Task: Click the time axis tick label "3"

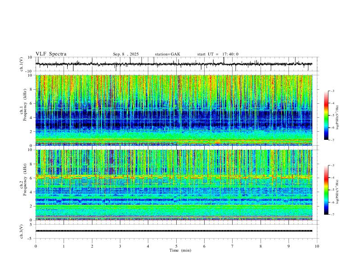Action: pyautogui.click(x=120, y=246)
